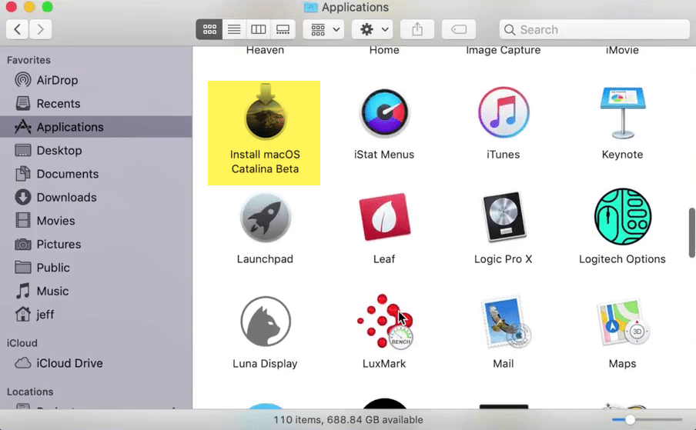Switch to gallery view
This screenshot has width=696, height=430.
coord(283,30)
